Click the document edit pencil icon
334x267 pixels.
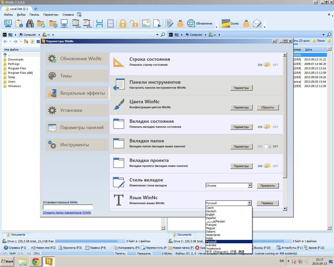pyautogui.click(x=170, y=23)
